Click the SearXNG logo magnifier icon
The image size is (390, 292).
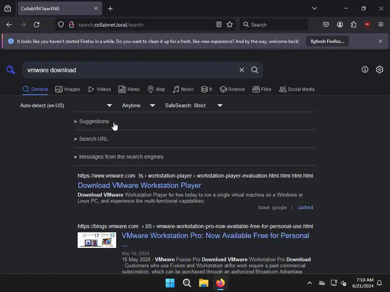tap(11, 70)
